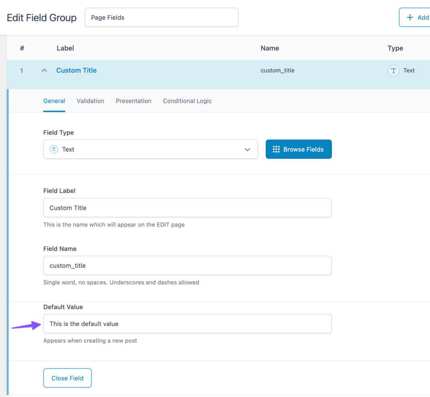Click the custom_title Field Name input
Viewport: 430px width, 397px height.
point(187,266)
